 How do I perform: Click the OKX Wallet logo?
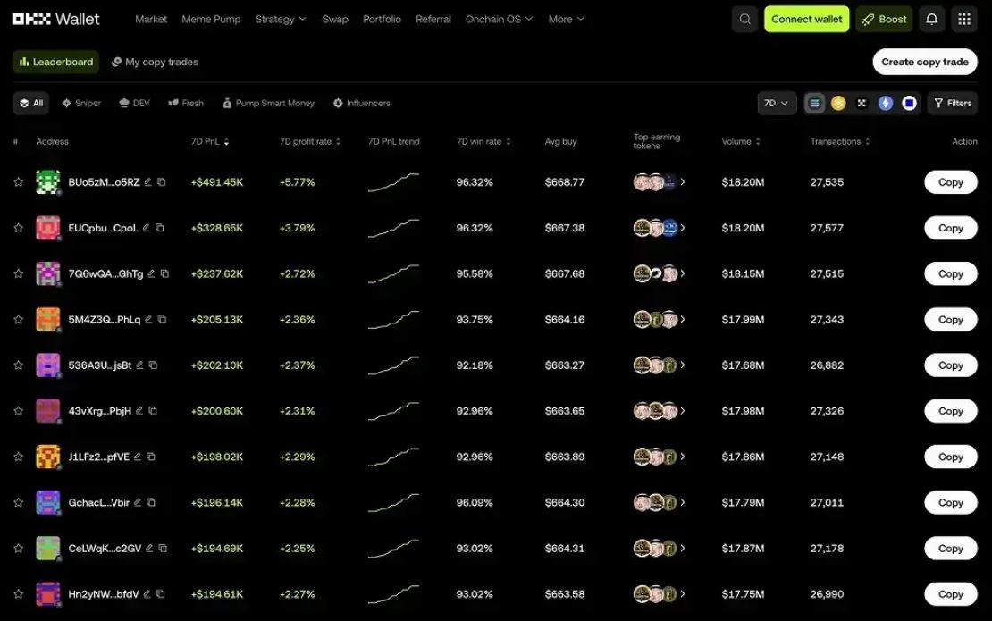[55, 19]
